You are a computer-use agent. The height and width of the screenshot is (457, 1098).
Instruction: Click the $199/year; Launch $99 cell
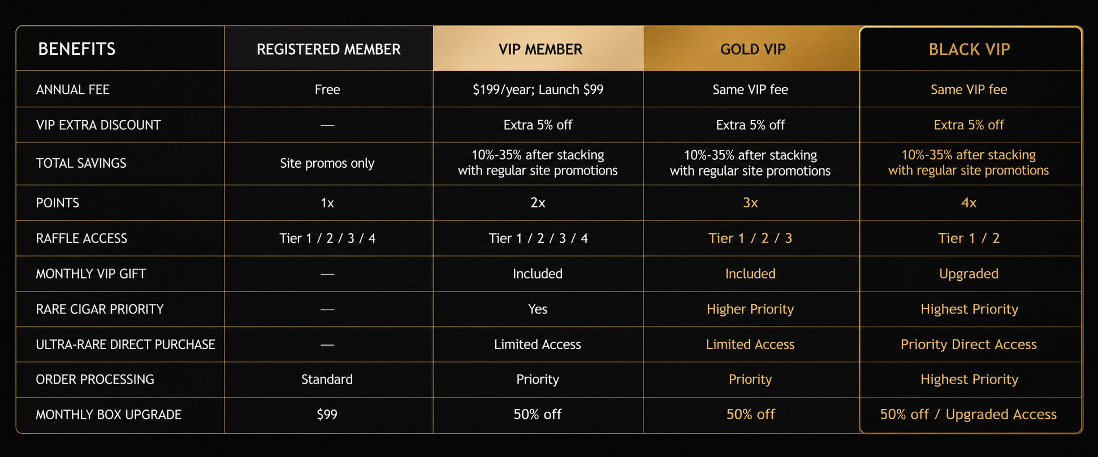coord(538,89)
